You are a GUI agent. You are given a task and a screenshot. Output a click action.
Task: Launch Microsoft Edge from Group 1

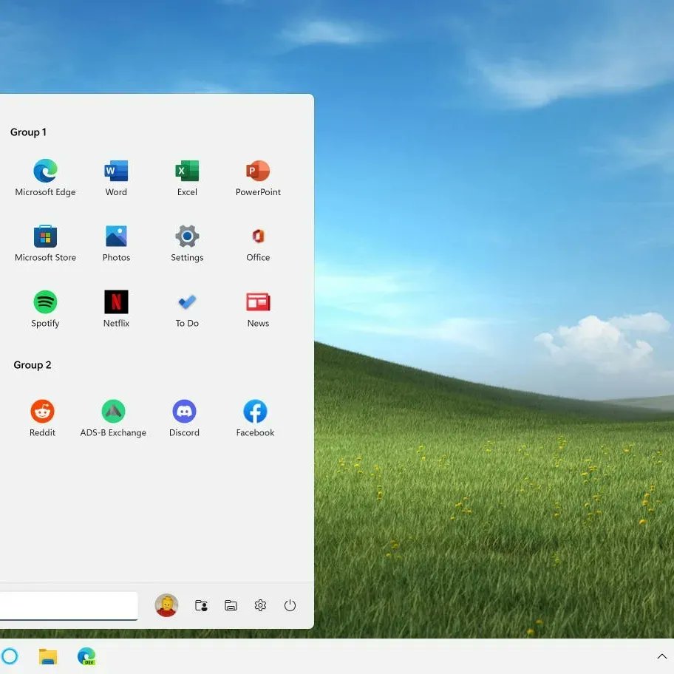pyautogui.click(x=45, y=170)
